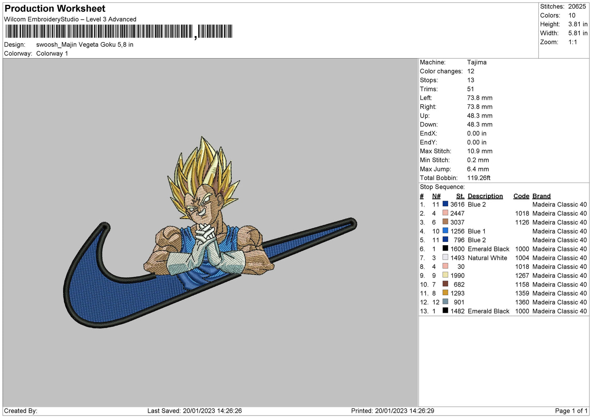Click the dark blue swatch in stop row 1

(x=445, y=204)
